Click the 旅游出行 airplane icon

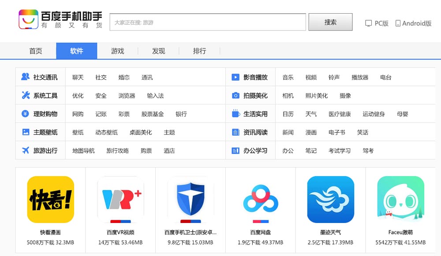point(26,150)
